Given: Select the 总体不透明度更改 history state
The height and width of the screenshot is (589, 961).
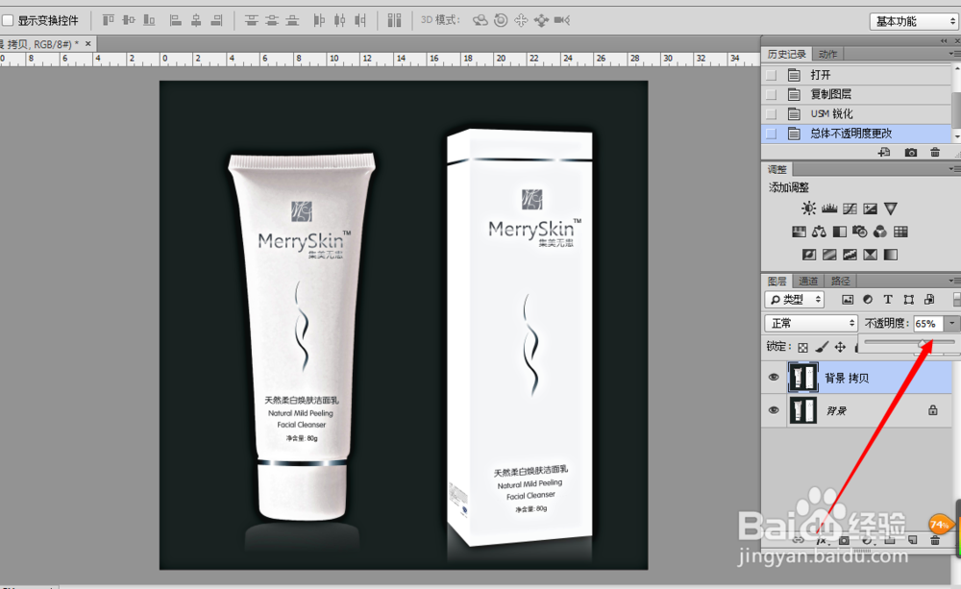Looking at the screenshot, I should pyautogui.click(x=857, y=134).
